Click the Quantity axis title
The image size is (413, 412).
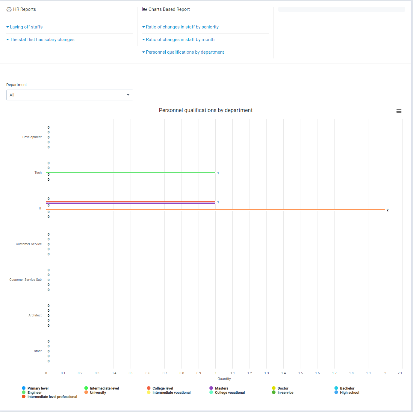click(x=224, y=379)
